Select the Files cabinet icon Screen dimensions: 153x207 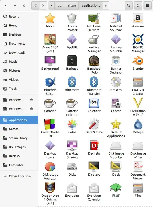coord(138,188)
